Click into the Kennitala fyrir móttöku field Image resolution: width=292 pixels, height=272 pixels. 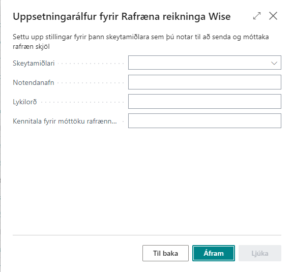pos(205,121)
